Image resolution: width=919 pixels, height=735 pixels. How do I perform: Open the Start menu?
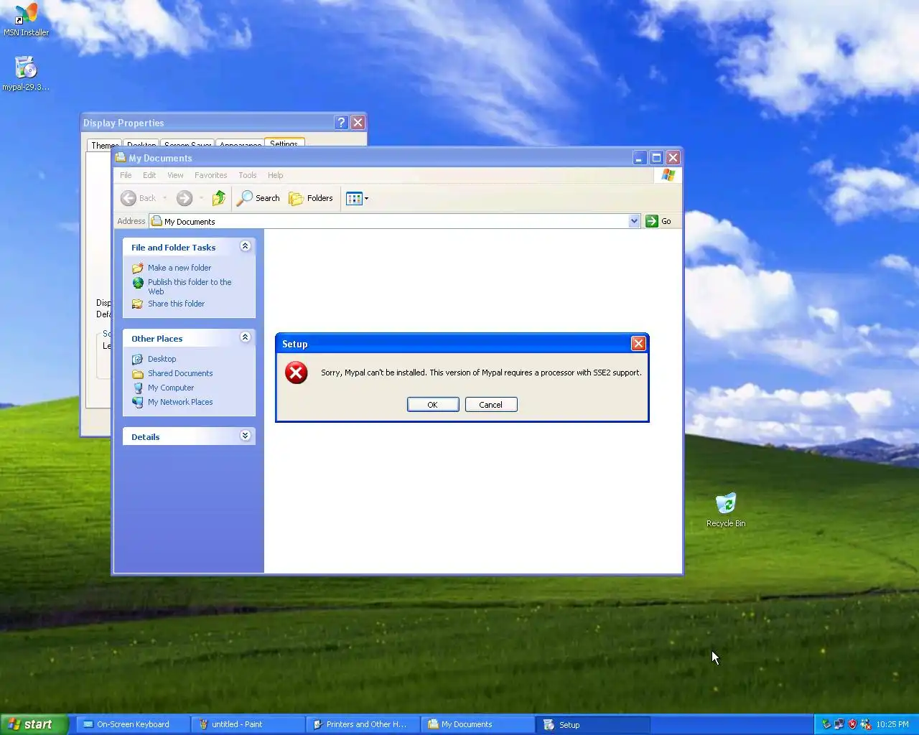pos(34,724)
